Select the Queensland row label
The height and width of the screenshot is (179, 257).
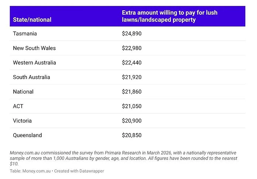27,135
